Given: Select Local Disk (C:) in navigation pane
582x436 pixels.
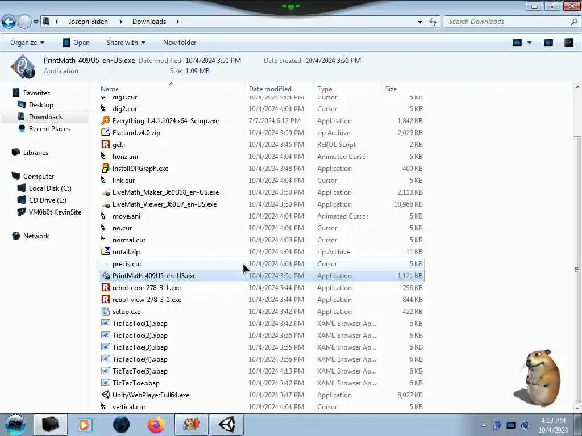Looking at the screenshot, I should pyautogui.click(x=50, y=188).
